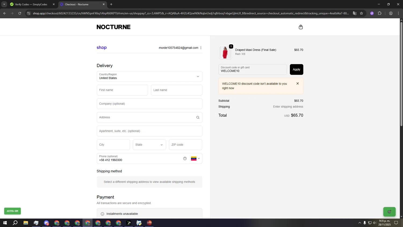The image size is (403, 227).
Task: Go back to the previous page
Action: pos(5,13)
